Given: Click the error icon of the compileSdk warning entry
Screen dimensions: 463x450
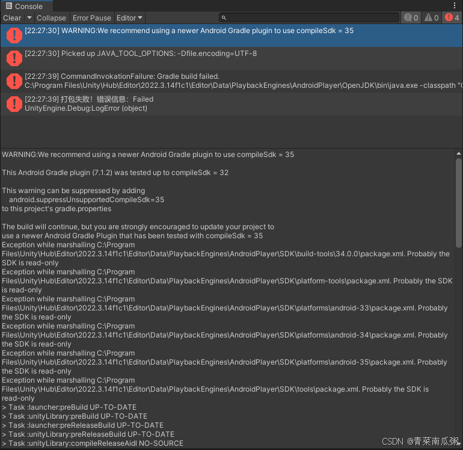Looking at the screenshot, I should pos(14,35).
